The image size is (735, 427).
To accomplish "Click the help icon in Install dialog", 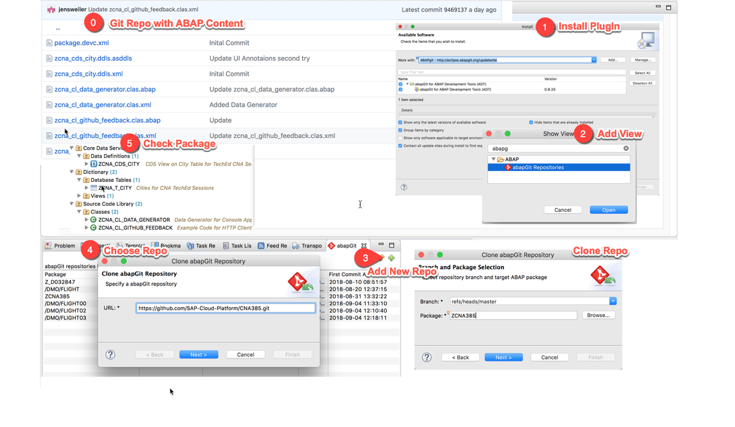I will [404, 187].
